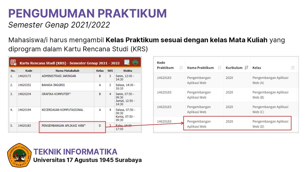307x172 pixels.
Task: Select the GRAFIKA KOMPUTER course name
Action: pyautogui.click(x=56, y=94)
